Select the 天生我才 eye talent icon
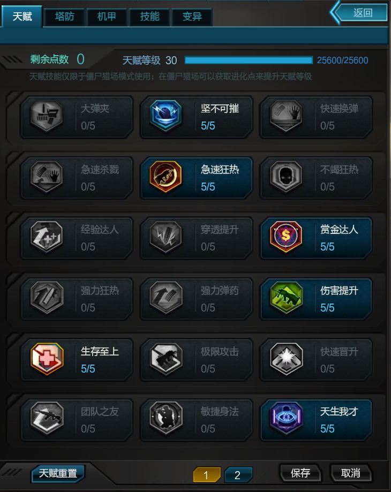Image resolution: width=391 pixels, height=492 pixels. pos(285,419)
